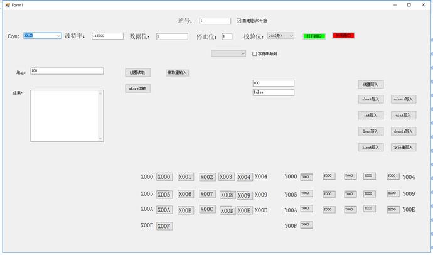Click the green 打开串口 button

(x=314, y=36)
